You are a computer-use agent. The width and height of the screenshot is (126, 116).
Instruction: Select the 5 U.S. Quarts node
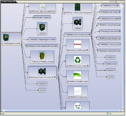(x=110, y=19)
